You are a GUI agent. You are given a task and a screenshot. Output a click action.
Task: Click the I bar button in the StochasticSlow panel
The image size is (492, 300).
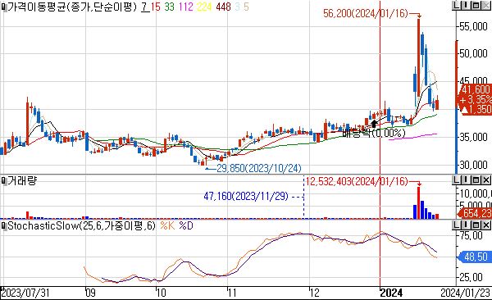coord(466,225)
